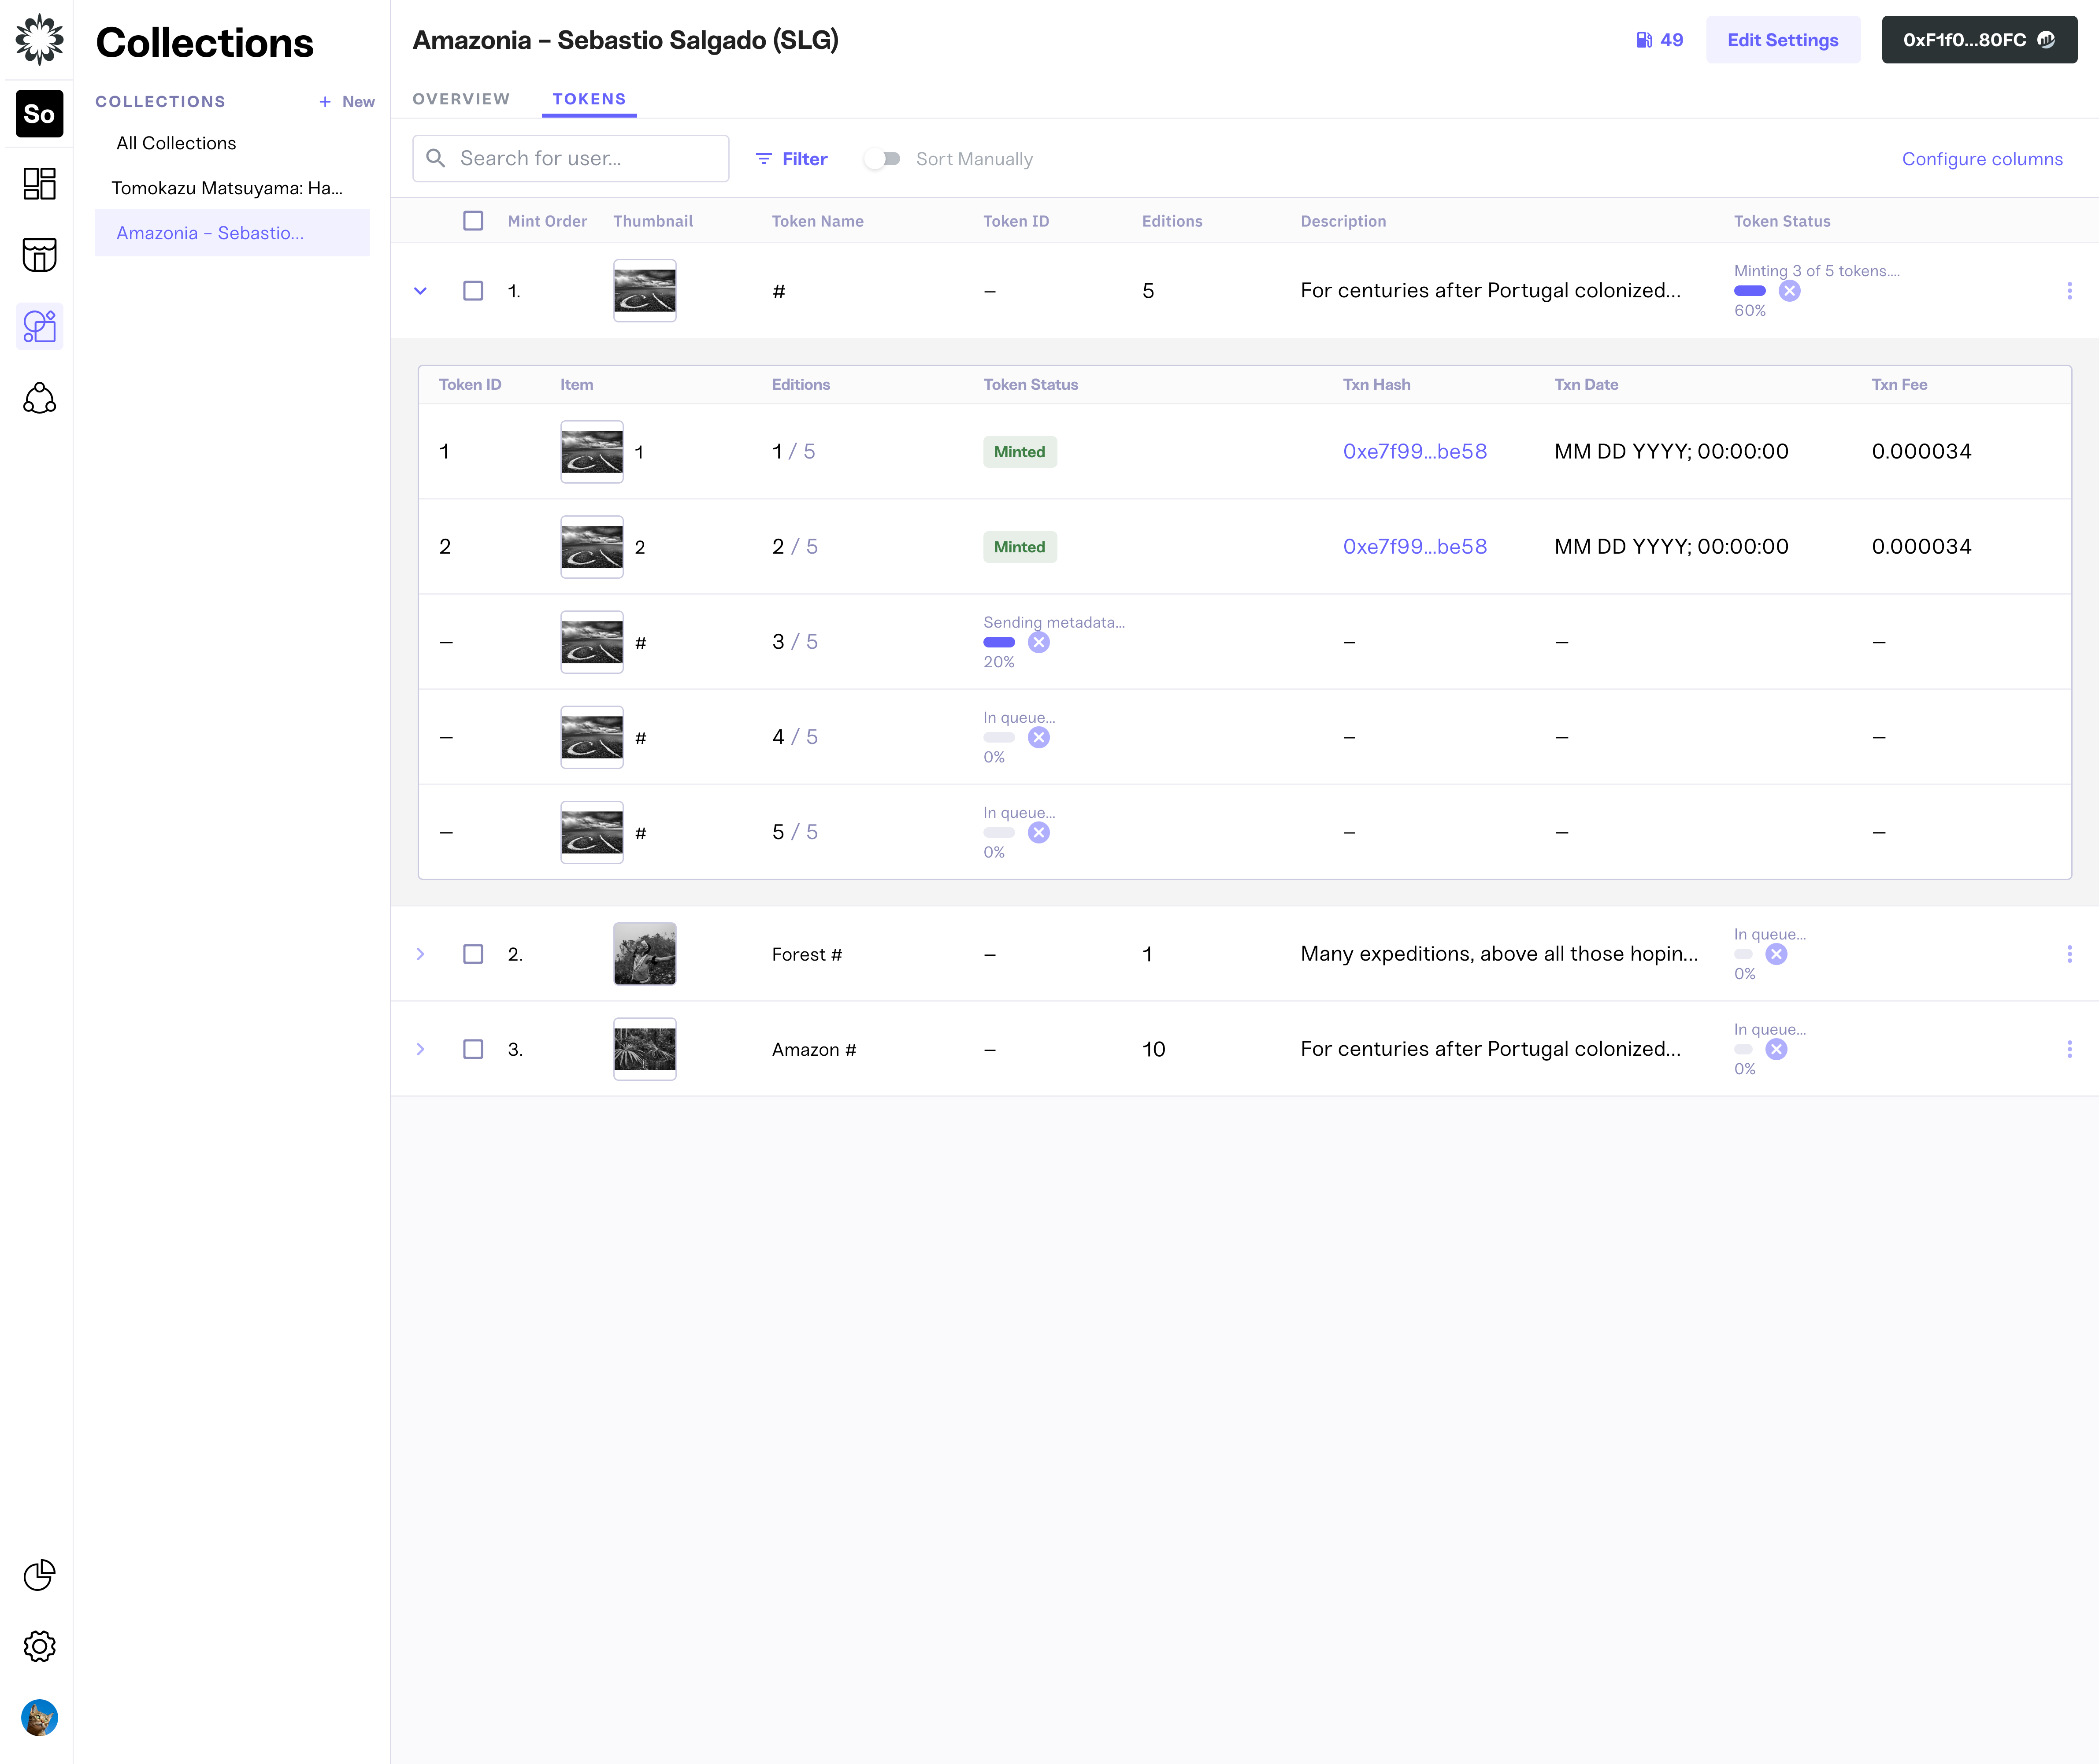Click the Amazon # thumbnail
The width and height of the screenshot is (2099, 1764).
pyautogui.click(x=644, y=1049)
